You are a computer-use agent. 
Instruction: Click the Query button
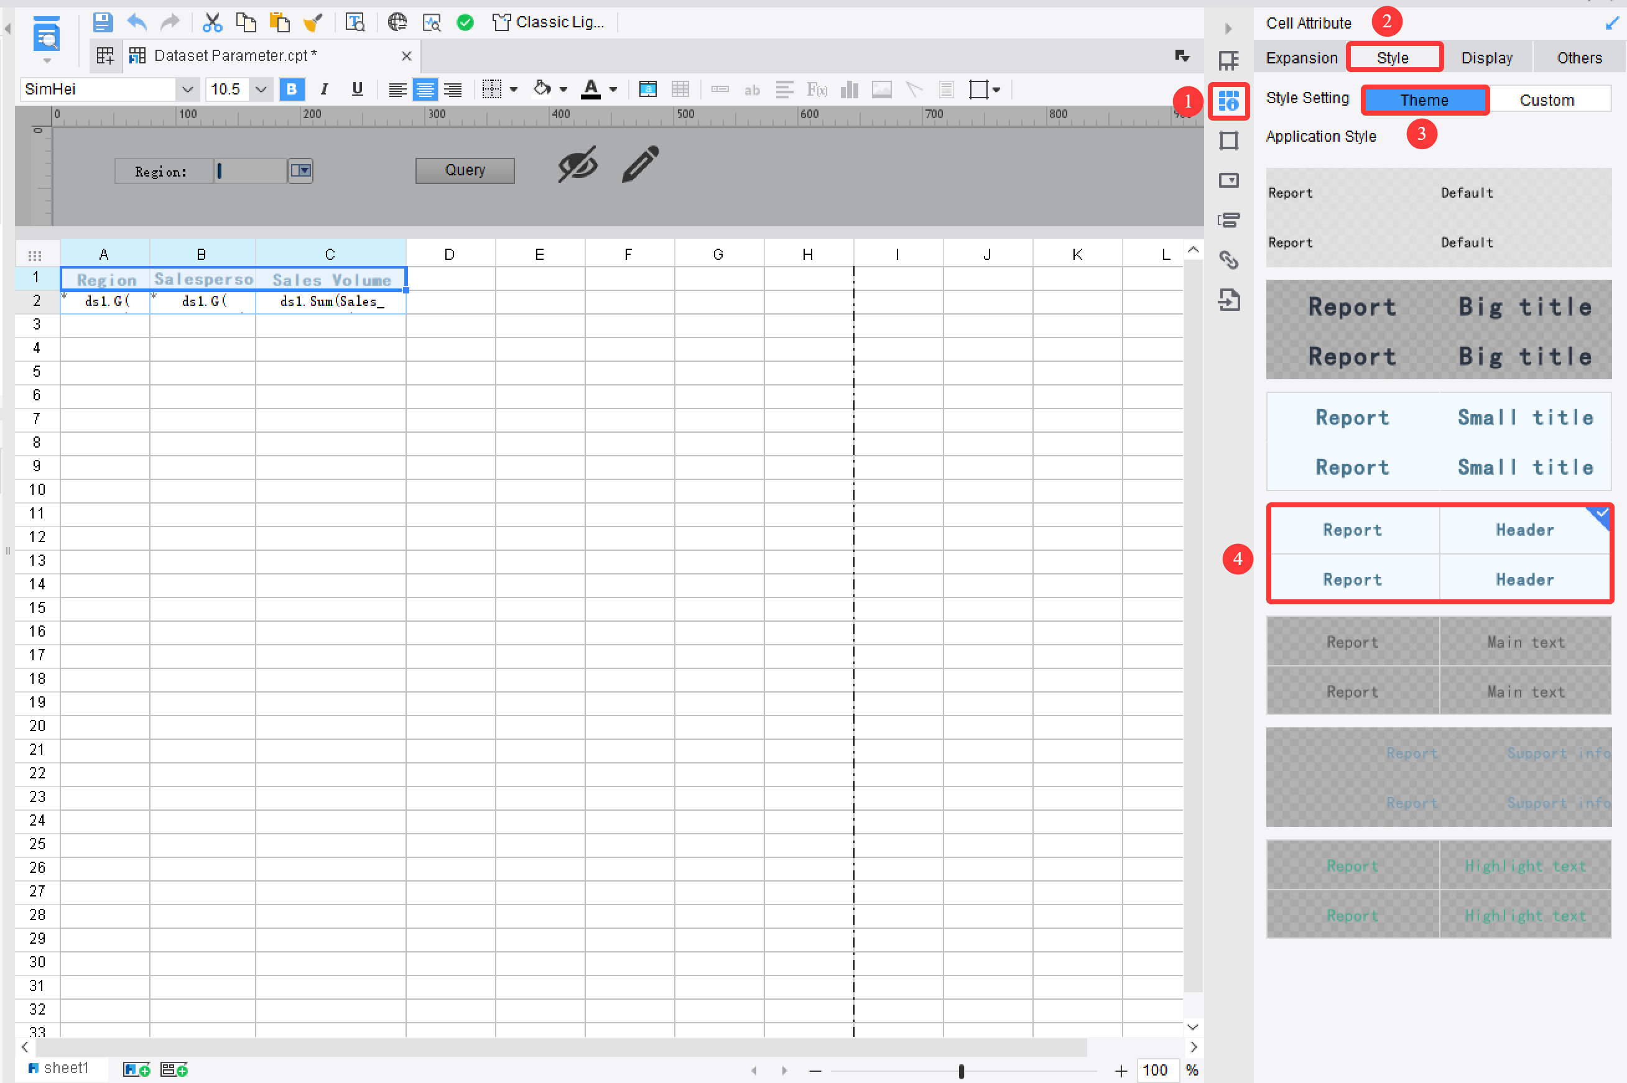(x=464, y=170)
